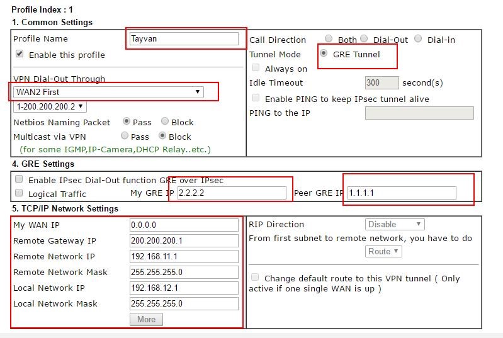Choose Both for Call Direction
Screen dimensions: 503x338
coord(329,39)
